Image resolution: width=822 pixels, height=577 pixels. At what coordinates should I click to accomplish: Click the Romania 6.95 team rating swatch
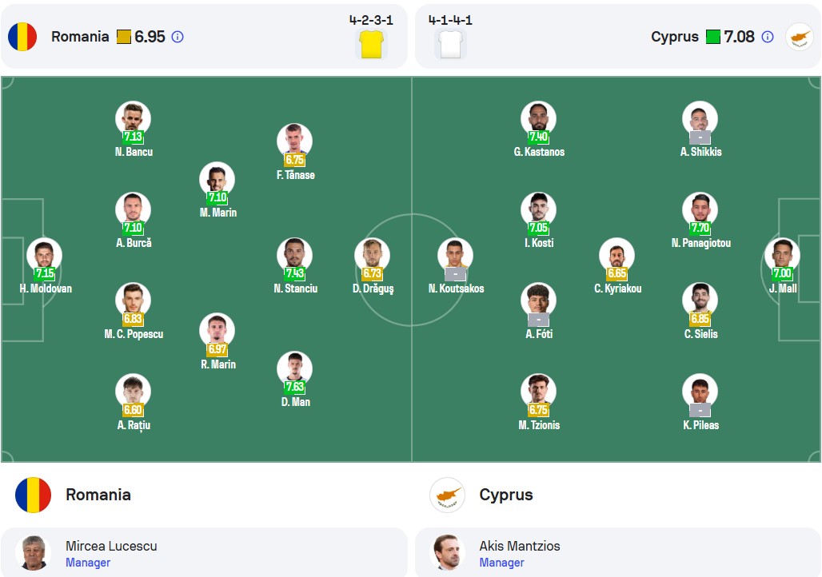pos(124,37)
